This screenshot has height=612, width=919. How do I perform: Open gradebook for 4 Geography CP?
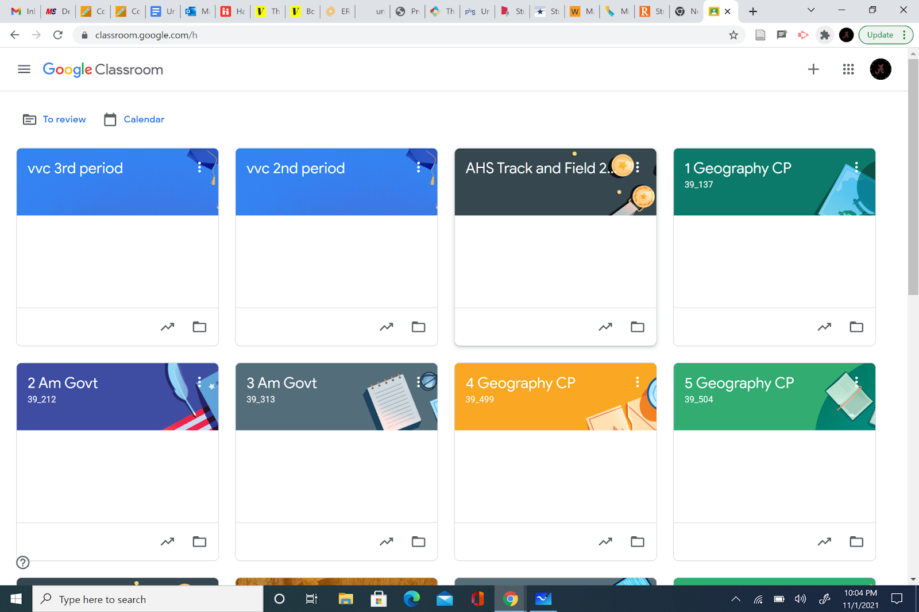point(605,541)
